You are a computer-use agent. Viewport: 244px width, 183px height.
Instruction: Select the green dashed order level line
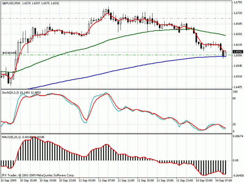coord(116,55)
